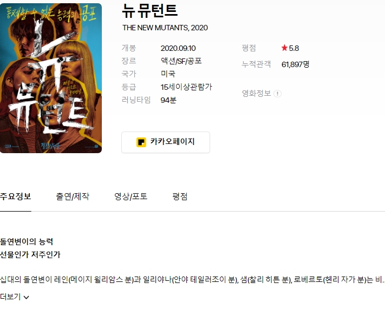Viewport: 385px width, 309px height.
Task: Click the 뉴 뮤턴트 movie title
Action: coord(150,11)
